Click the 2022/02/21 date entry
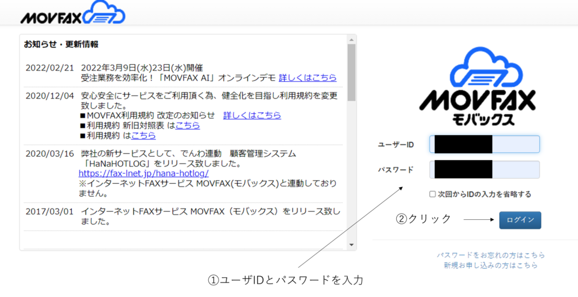 click(x=50, y=68)
